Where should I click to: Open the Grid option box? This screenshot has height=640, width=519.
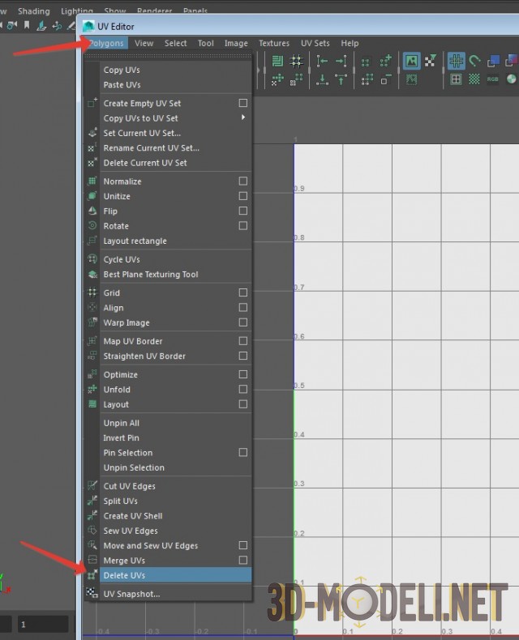[x=243, y=292]
